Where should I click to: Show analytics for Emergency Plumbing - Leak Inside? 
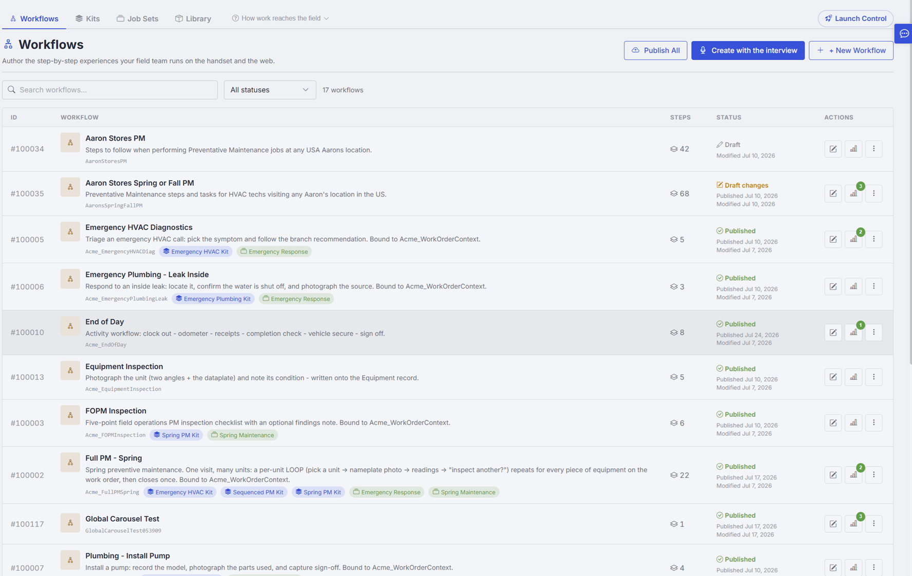(853, 286)
